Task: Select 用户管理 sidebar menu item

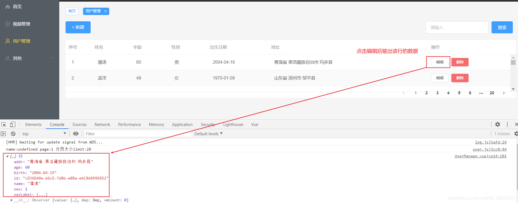Action: coord(29,41)
